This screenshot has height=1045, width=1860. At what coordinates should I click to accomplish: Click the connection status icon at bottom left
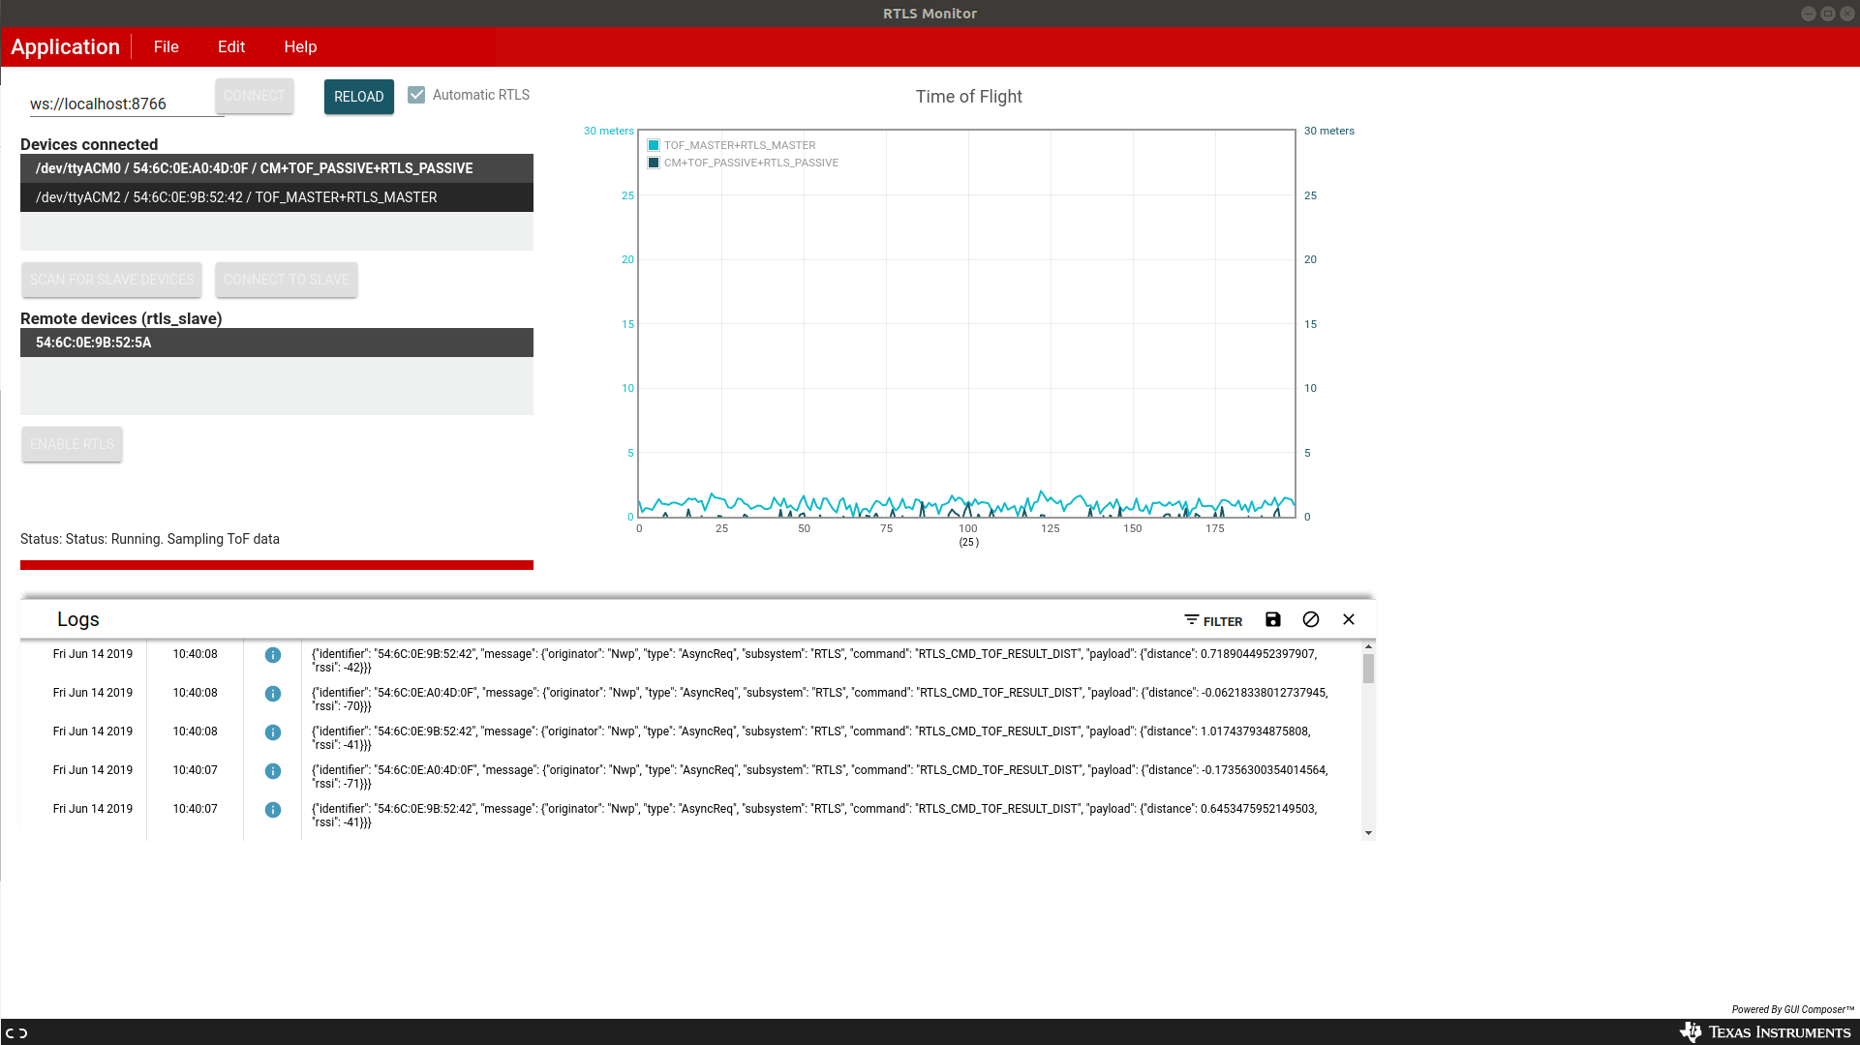tap(16, 1033)
